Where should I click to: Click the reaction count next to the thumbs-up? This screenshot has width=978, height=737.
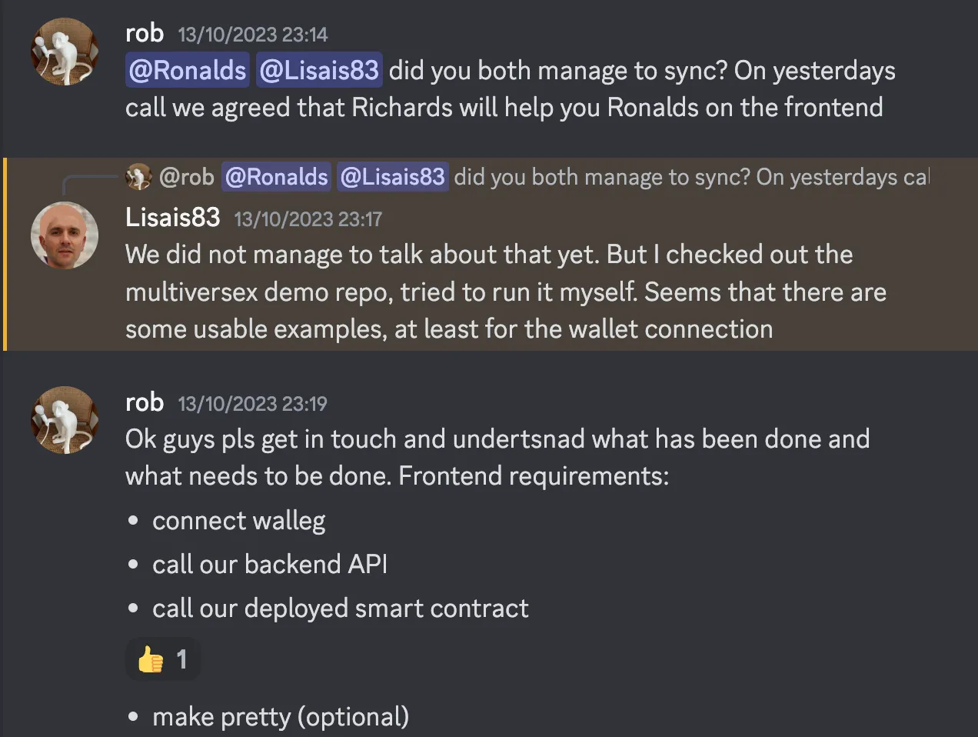181,659
